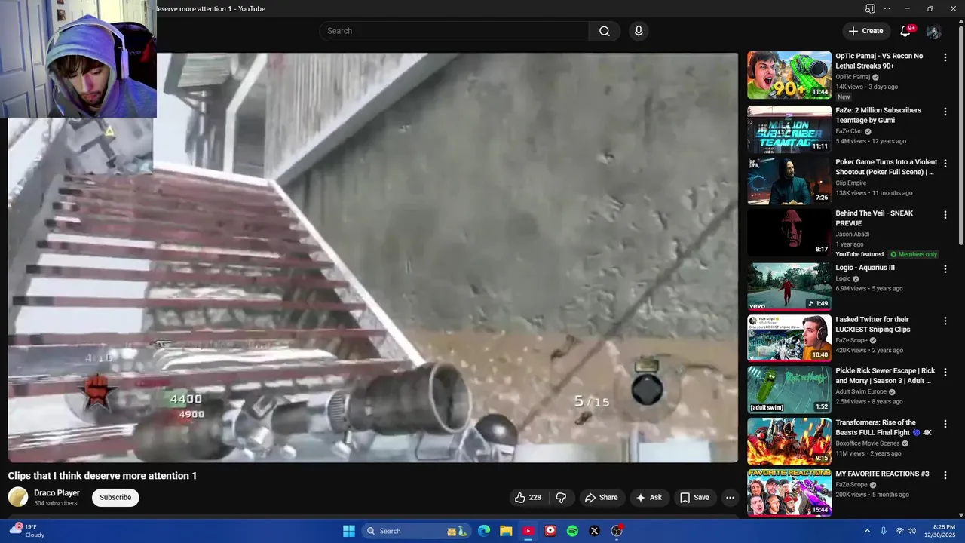Open File Explorer from taskbar
Viewport: 965px width, 543px height.
point(506,531)
